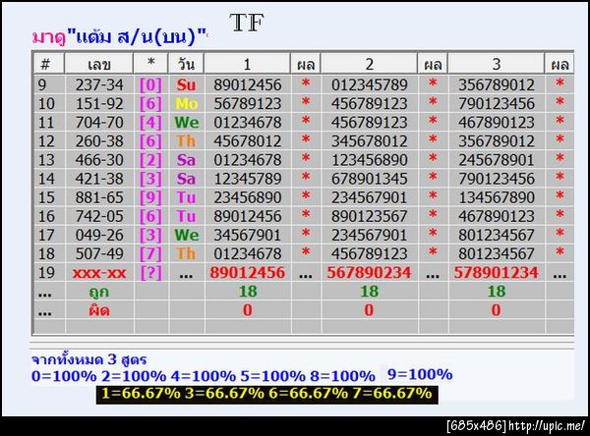
Task: Click the "เลข" column header
Action: [99, 64]
